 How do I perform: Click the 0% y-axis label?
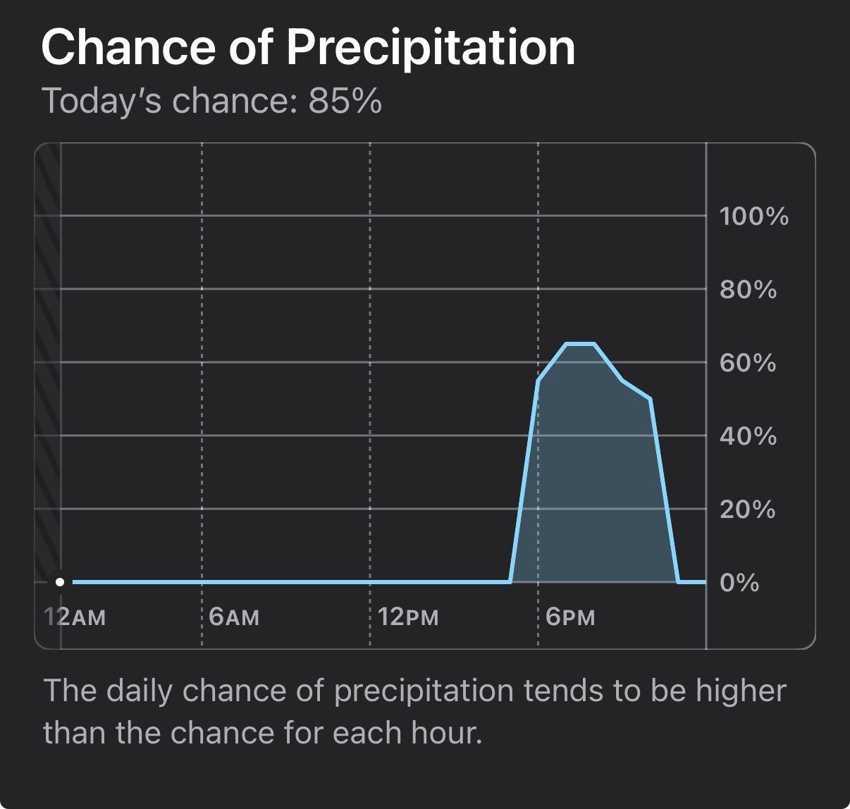click(x=739, y=583)
